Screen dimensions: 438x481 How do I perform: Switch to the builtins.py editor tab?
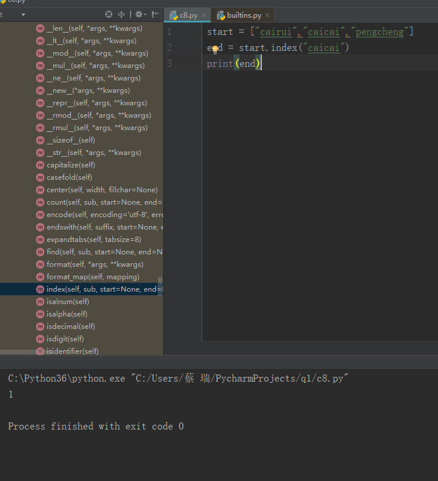(x=243, y=15)
